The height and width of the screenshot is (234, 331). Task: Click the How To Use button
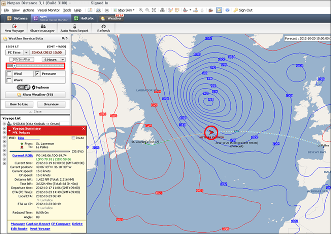pyautogui.click(x=19, y=104)
